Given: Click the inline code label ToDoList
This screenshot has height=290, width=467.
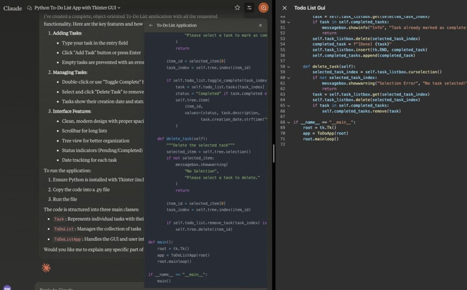Looking at the screenshot, I should (x=64, y=229).
